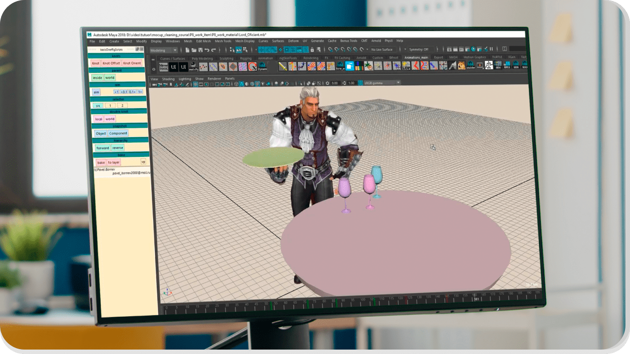
Task: Click the shelf settings gear icon
Action: [154, 69]
